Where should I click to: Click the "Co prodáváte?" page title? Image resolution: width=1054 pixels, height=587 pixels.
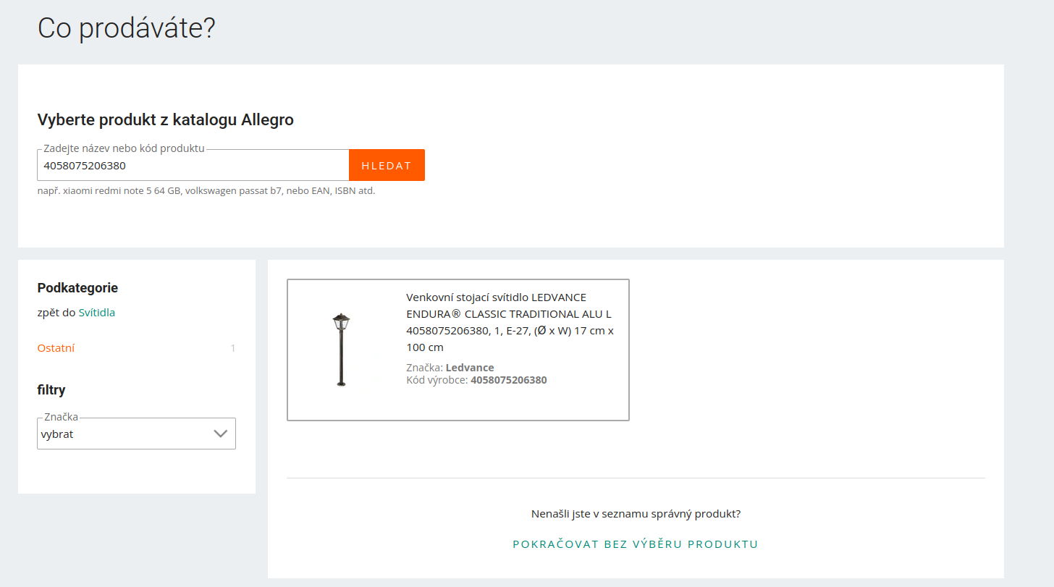(x=126, y=28)
